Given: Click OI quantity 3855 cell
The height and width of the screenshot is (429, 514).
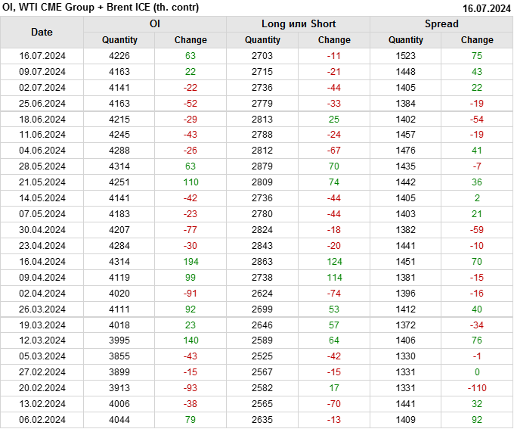Looking at the screenshot, I should tap(119, 357).
